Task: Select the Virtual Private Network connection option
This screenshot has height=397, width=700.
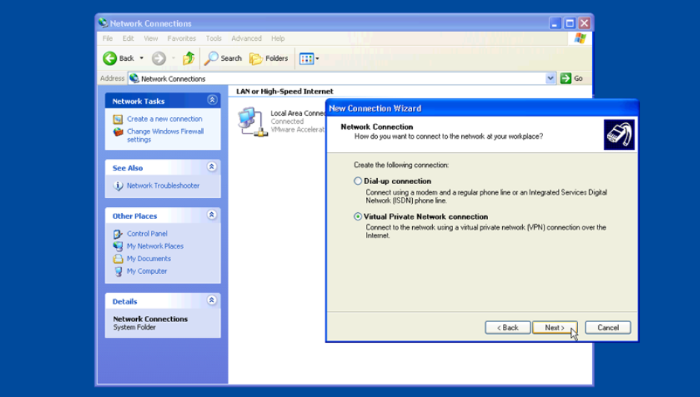Action: coord(358,217)
